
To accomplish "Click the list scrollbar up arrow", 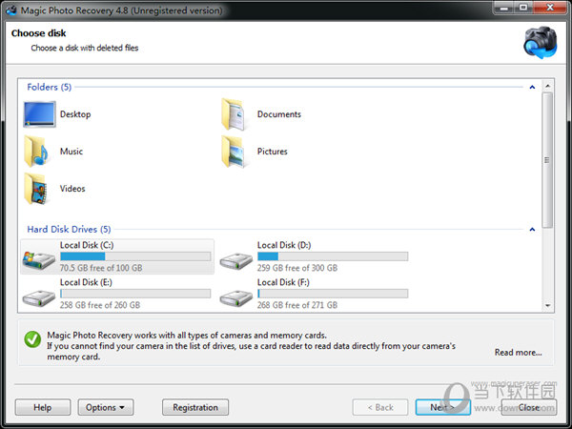I will [547, 86].
